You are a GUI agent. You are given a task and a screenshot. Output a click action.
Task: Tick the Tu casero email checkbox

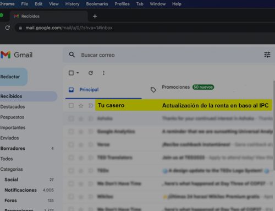tap(71, 106)
